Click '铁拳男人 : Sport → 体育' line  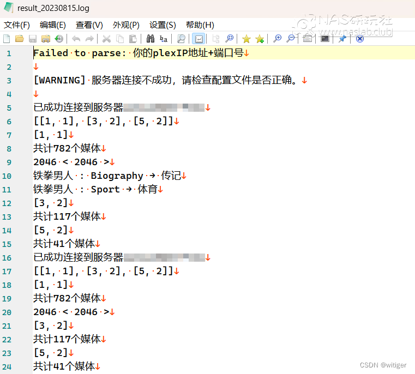(95, 189)
